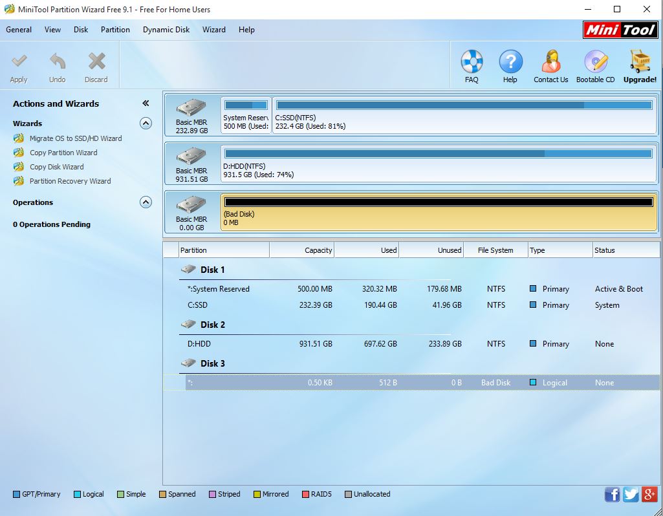Collapse the Wizards section
663x516 pixels.
coord(146,124)
